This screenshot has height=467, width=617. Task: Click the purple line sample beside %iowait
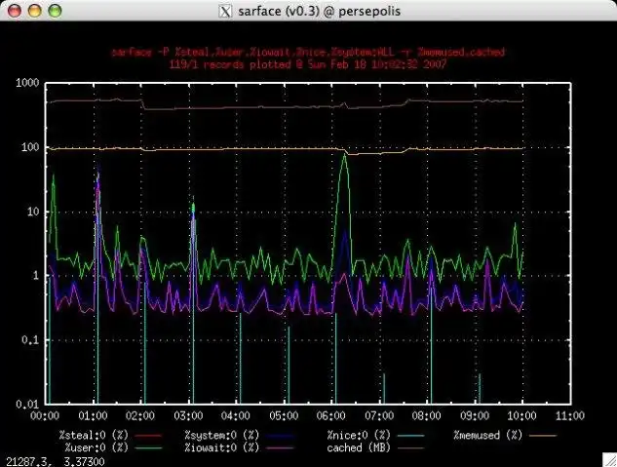pyautogui.click(x=280, y=448)
